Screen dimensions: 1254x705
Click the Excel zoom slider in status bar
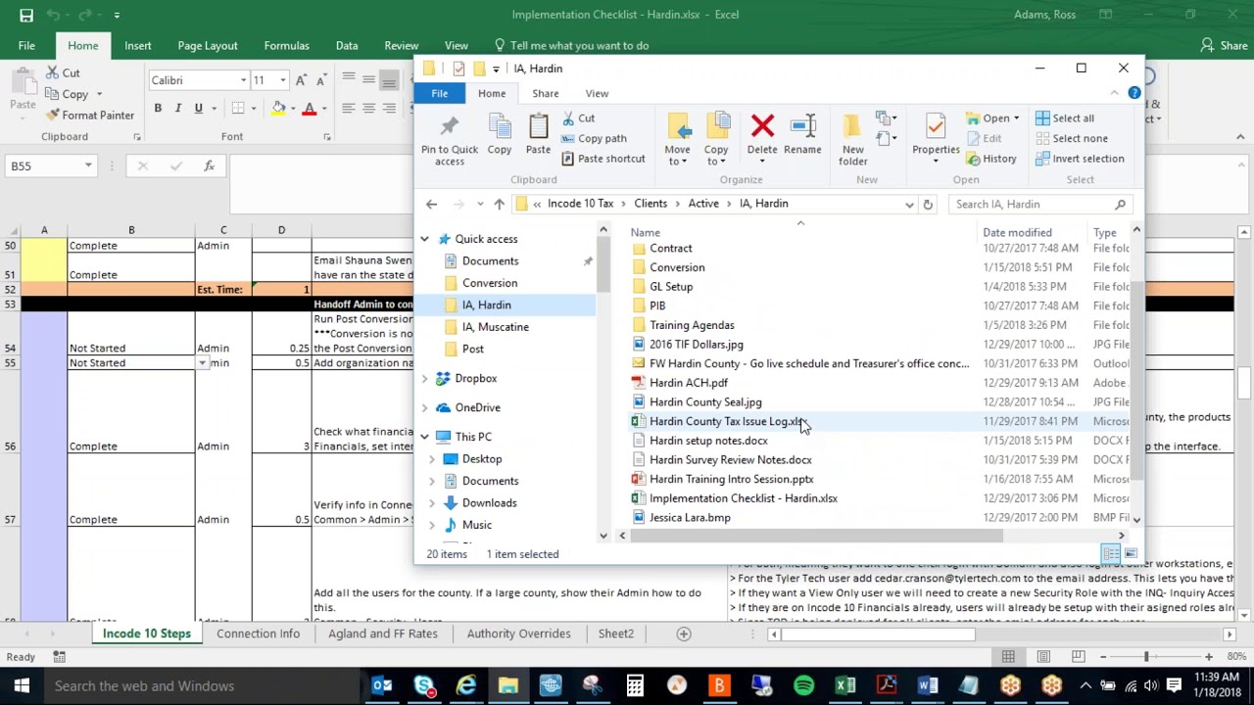1146,656
